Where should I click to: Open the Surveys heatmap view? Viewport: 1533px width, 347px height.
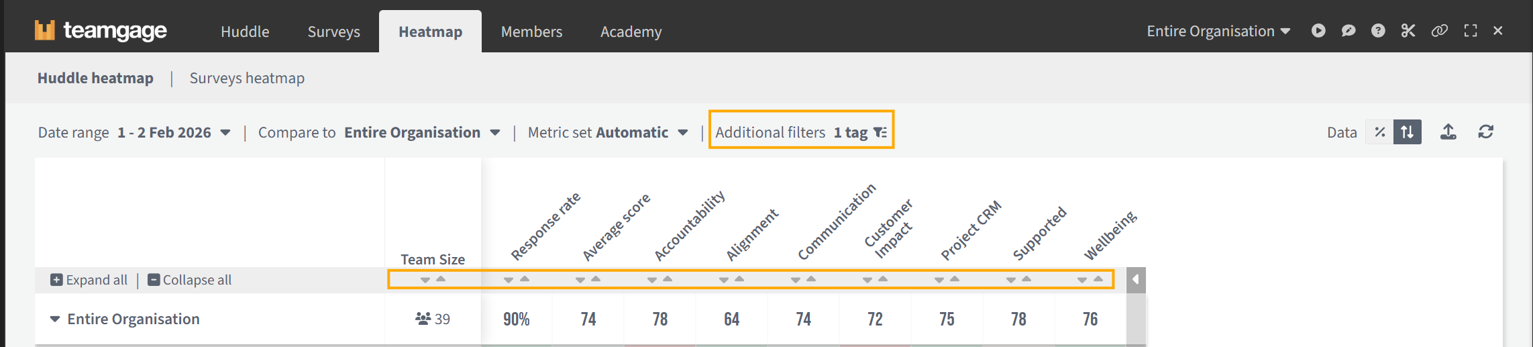[x=247, y=79]
